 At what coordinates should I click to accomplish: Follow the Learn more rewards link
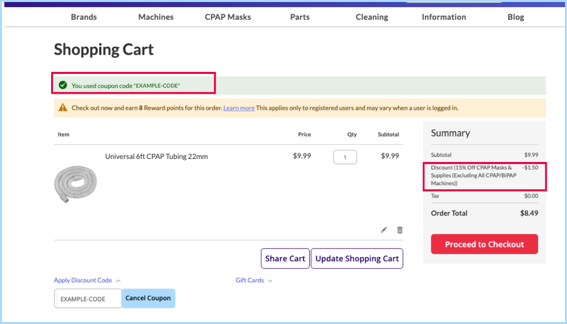click(239, 108)
